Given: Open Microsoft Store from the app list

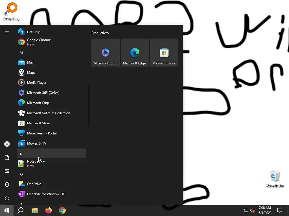Looking at the screenshot, I should click(x=52, y=123).
